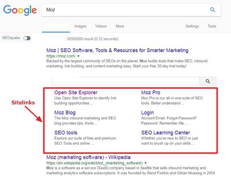This screenshot has width=231, height=176.
Task: Open the Moz SEO Software result title
Action: coord(117,50)
